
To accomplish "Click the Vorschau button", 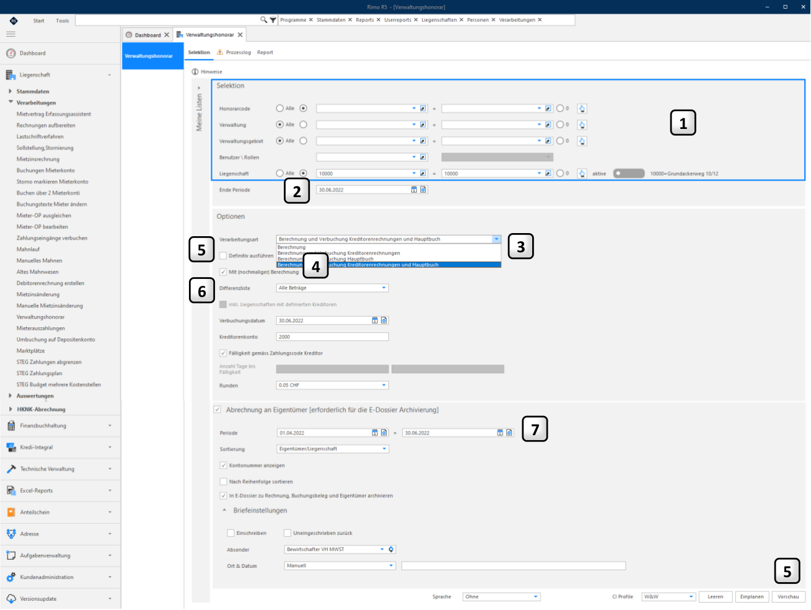I will [789, 596].
